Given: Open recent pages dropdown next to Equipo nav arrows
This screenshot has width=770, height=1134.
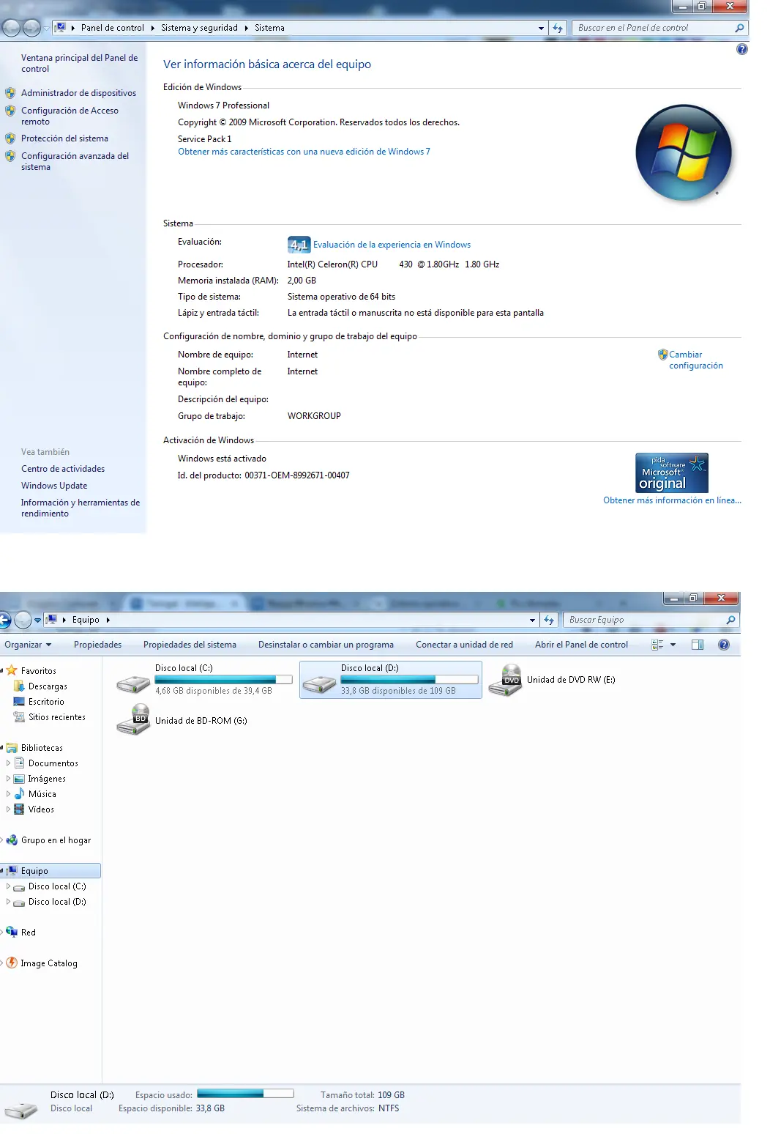Looking at the screenshot, I should click(x=37, y=620).
